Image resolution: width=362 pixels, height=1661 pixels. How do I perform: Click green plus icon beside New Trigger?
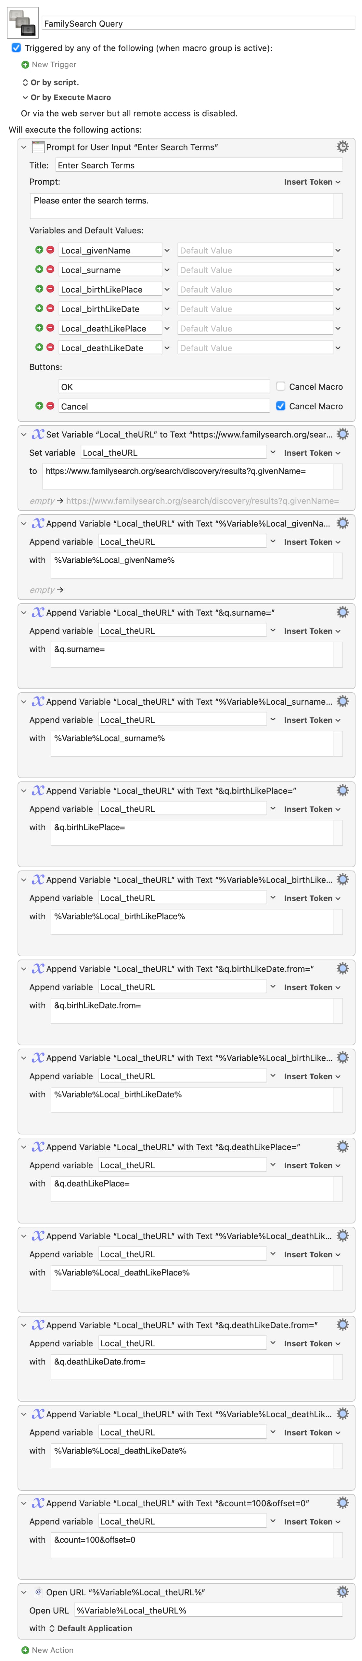pos(25,64)
